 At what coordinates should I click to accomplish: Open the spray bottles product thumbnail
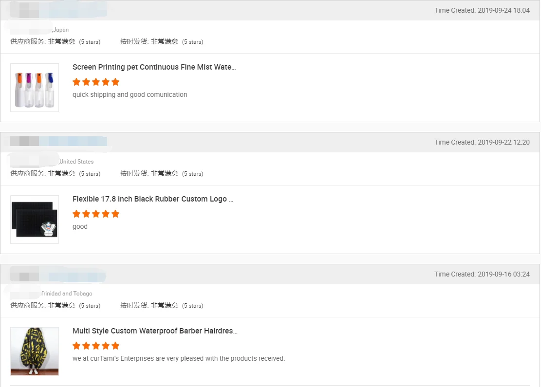click(x=35, y=88)
